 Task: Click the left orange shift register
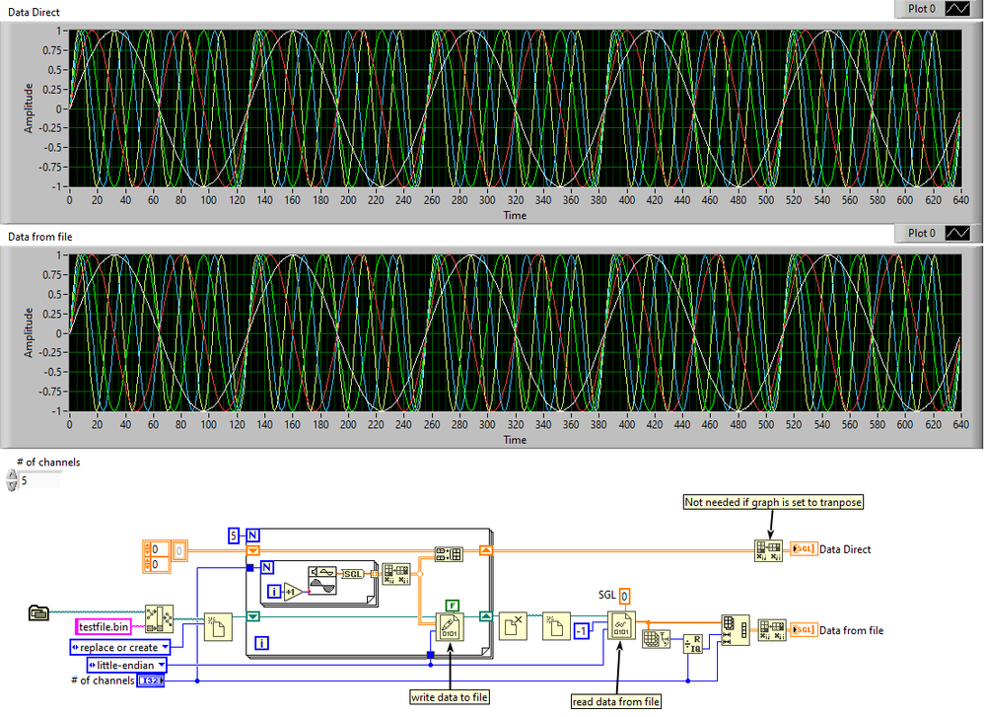pyautogui.click(x=252, y=550)
